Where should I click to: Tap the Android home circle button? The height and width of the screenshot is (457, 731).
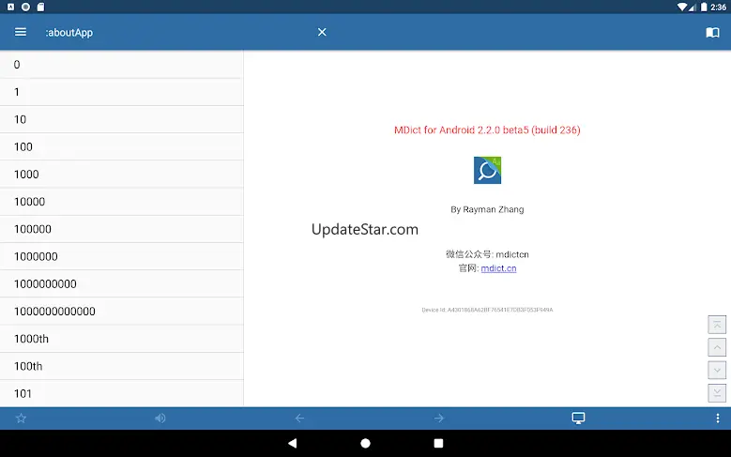(366, 443)
